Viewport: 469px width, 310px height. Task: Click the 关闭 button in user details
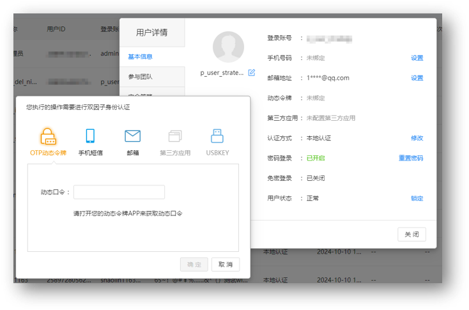tap(411, 235)
